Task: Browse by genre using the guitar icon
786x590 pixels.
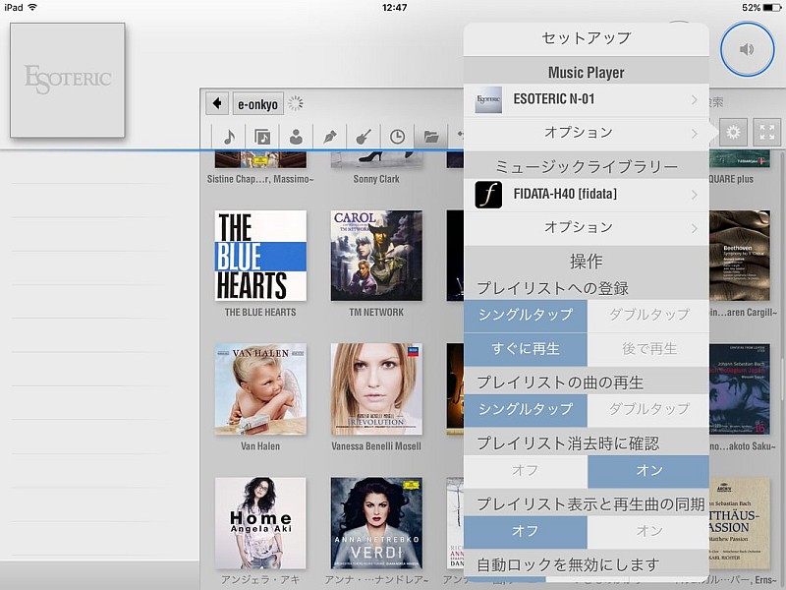Action: [x=364, y=136]
